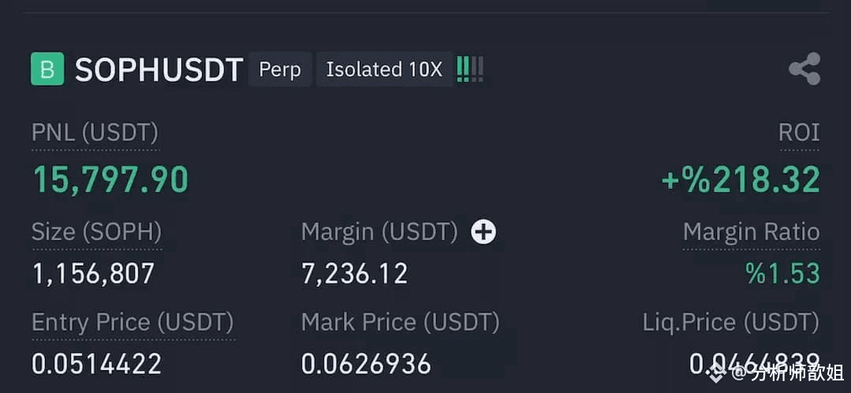Tap the 1,156,807 position size value
This screenshot has height=393, width=851.
coord(93,274)
